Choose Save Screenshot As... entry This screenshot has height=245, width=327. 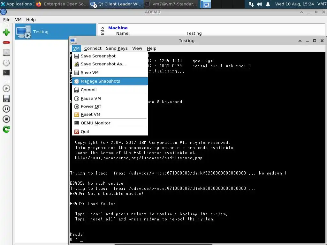point(110,64)
